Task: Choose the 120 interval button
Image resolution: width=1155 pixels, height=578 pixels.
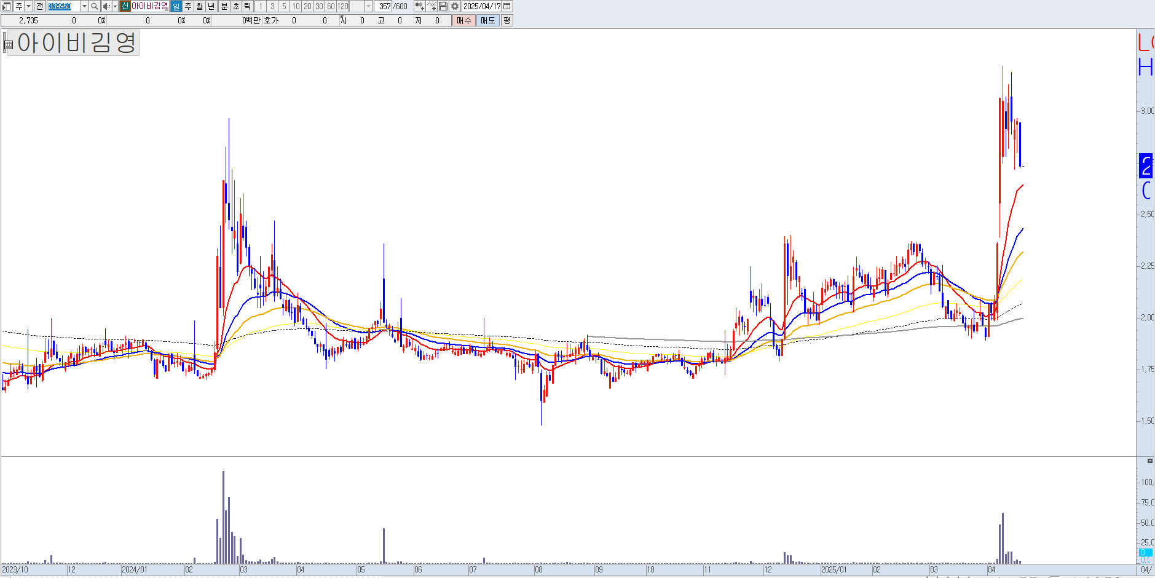Action: coord(342,6)
